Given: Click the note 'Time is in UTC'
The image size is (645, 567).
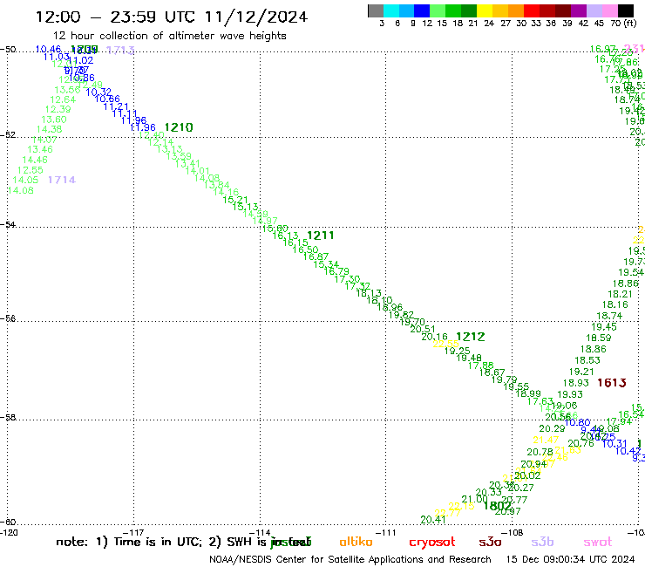Looking at the screenshot, I should click(x=156, y=542).
